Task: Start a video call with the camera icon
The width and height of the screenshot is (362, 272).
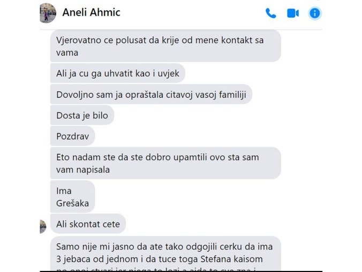Action: 293,13
